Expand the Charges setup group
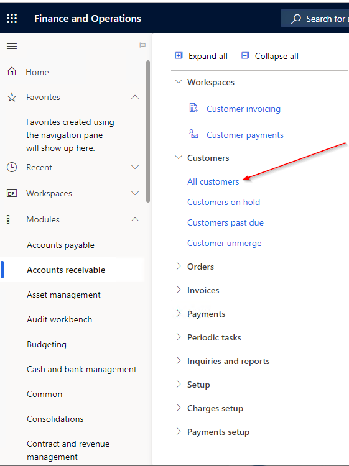Screen dimensions: 349x466 pyautogui.click(x=179, y=408)
